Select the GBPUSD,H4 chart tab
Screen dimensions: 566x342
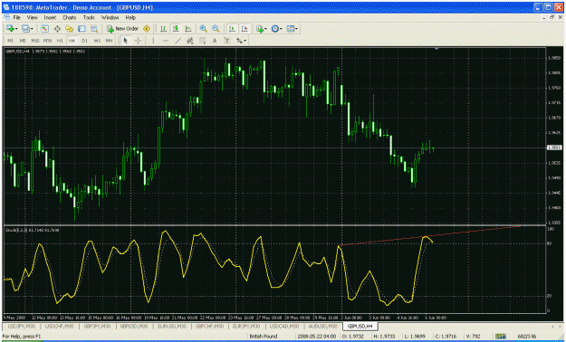click(360, 326)
